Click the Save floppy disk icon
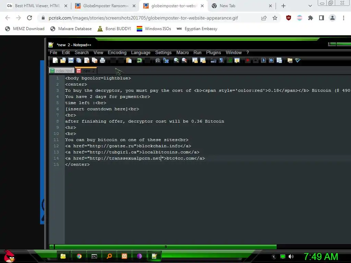This screenshot has width=351, height=263. [x=71, y=60]
